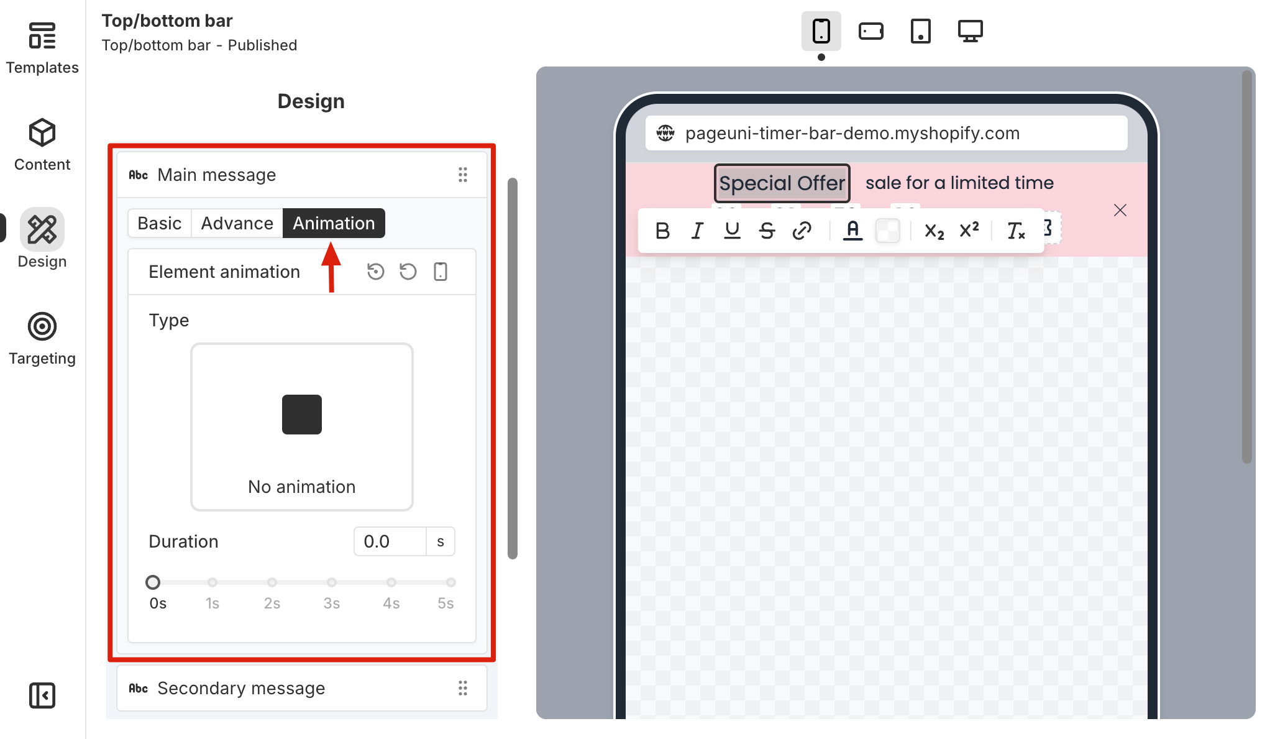
Task: Switch preview to mobile portrait device
Action: 821,31
